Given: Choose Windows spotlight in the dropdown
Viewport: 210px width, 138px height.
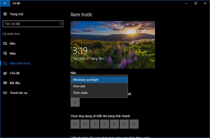Looking at the screenshot, I should click(x=99, y=80).
